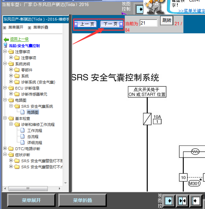Collapse the 症状诊断 folder
Viewport: 205px width, 209px height.
pos(5,154)
